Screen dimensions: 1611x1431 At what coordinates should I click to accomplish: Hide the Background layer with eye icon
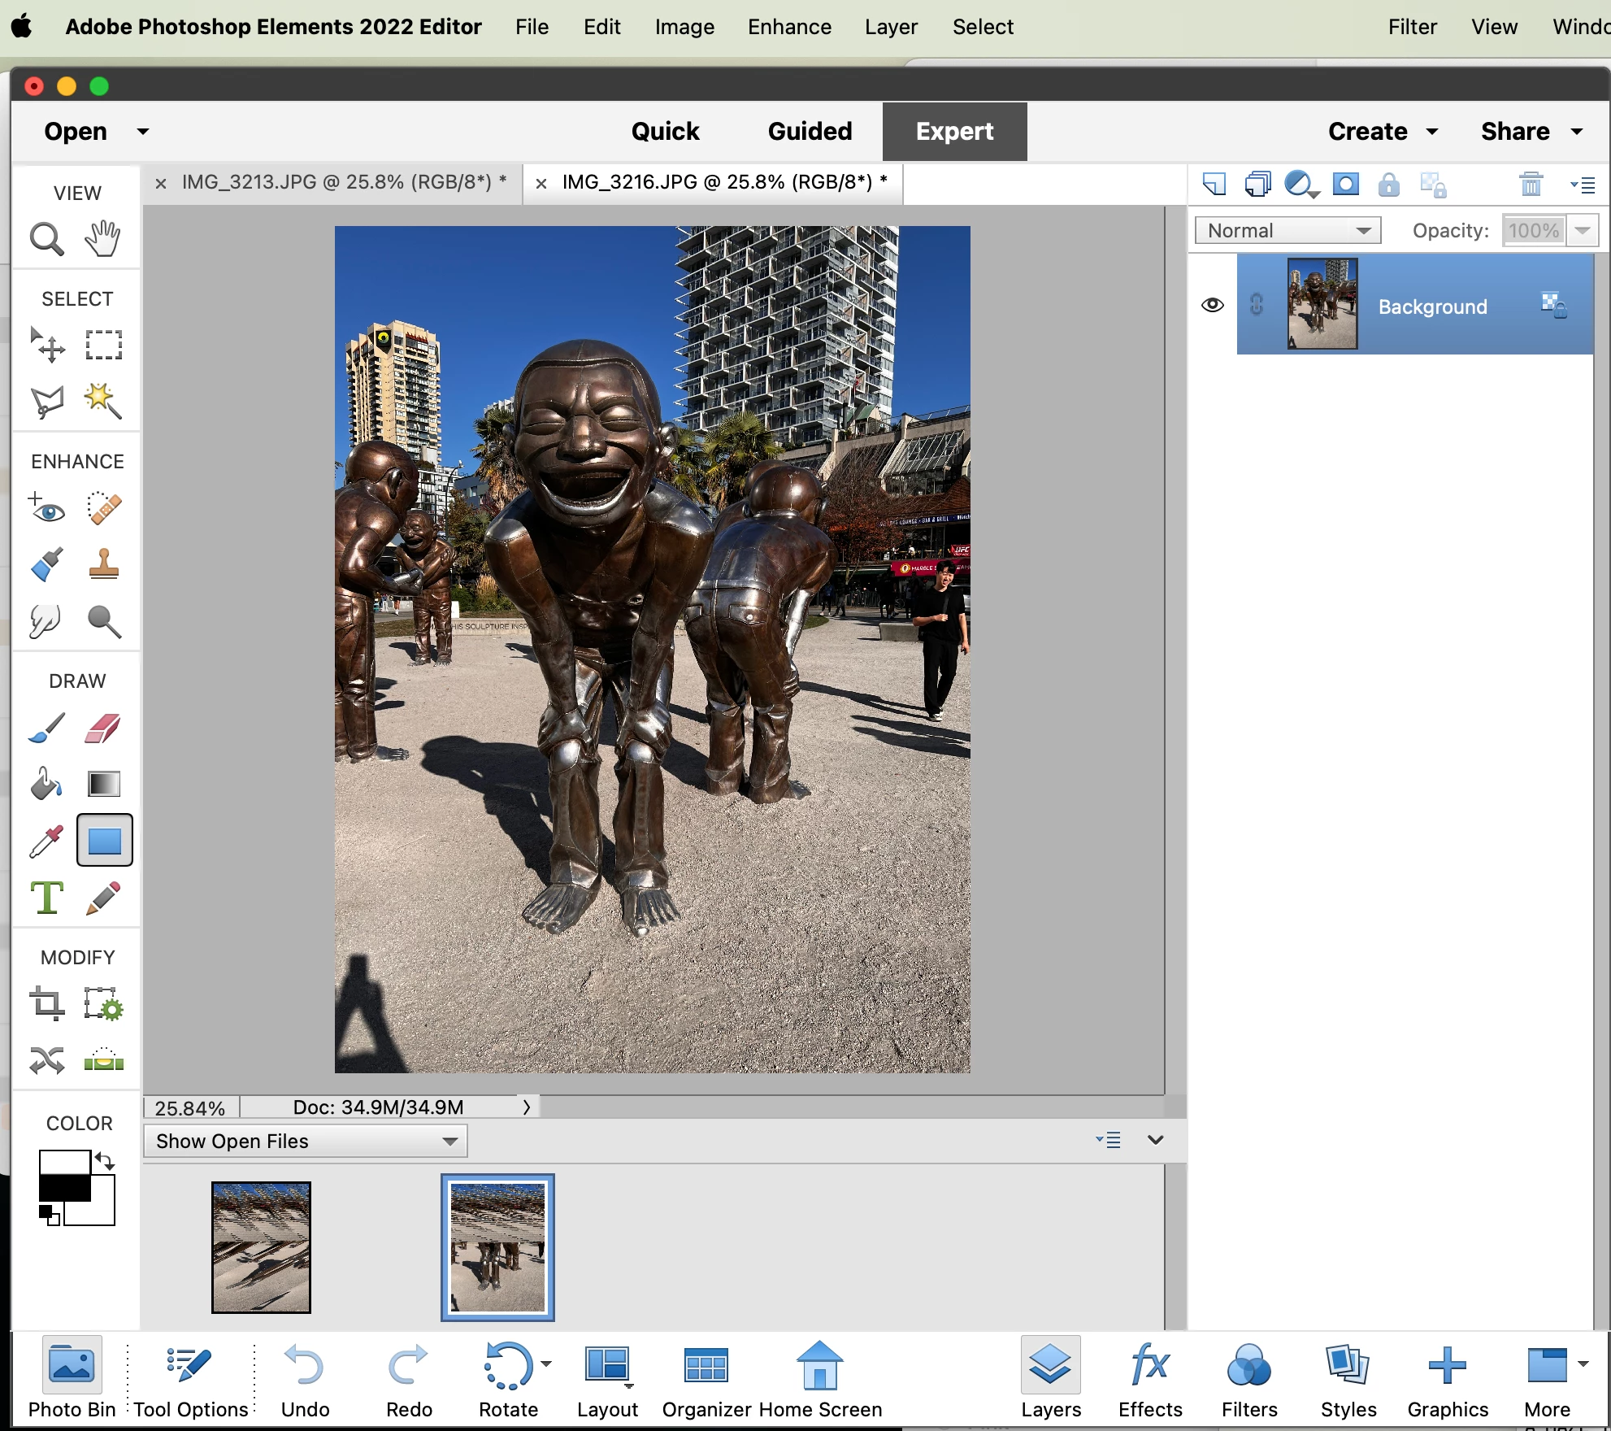[1212, 305]
